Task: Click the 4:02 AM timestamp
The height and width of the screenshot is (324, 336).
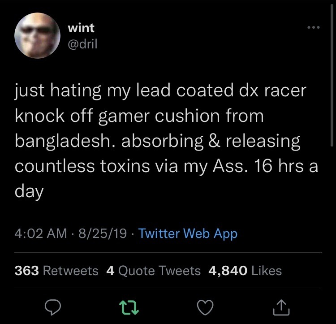Action: [41, 233]
